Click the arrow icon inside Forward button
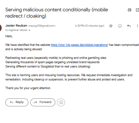Image resolution: width=139 pixels, height=123 pixels. pyautogui.click(x=35, y=102)
